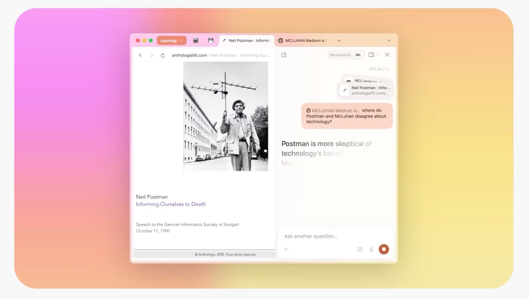Click the plus attachment icon in chat input

286,249
